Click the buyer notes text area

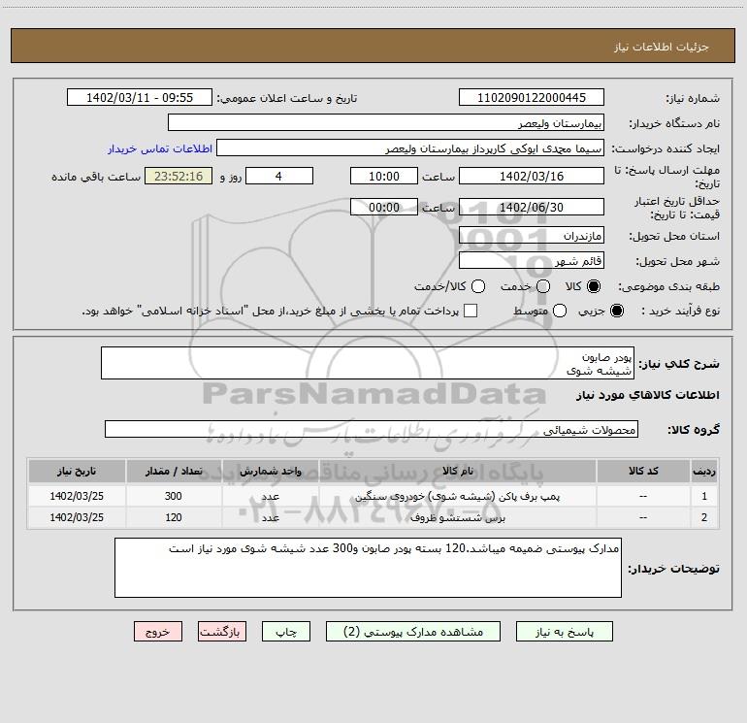[368, 568]
